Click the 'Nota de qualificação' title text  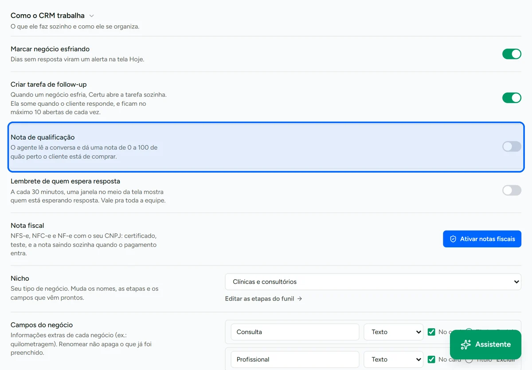pyautogui.click(x=43, y=137)
